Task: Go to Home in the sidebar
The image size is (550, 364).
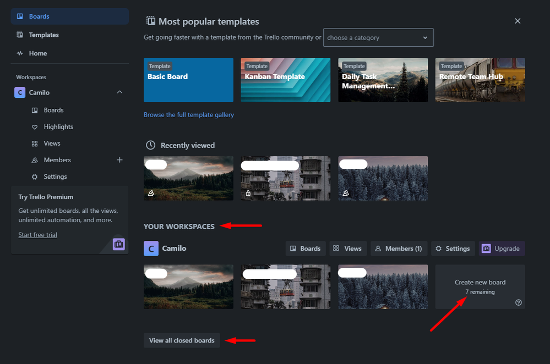Action: (70, 53)
